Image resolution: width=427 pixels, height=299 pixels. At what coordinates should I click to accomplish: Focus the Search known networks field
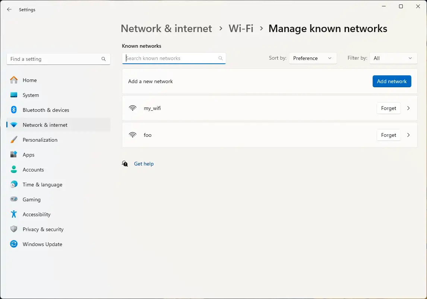(174, 58)
